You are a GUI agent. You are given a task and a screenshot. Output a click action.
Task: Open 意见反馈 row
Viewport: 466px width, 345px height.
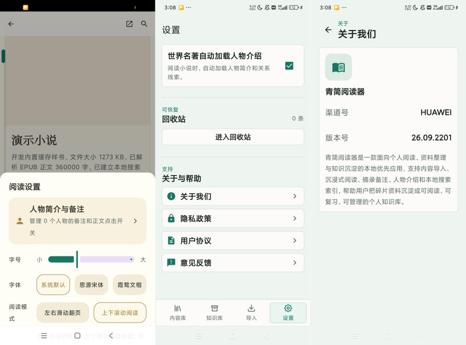233,263
